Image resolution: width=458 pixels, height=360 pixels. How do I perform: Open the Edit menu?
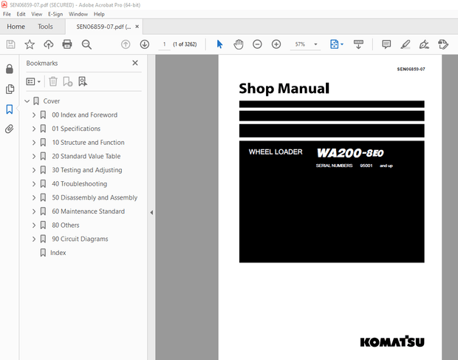(21, 14)
